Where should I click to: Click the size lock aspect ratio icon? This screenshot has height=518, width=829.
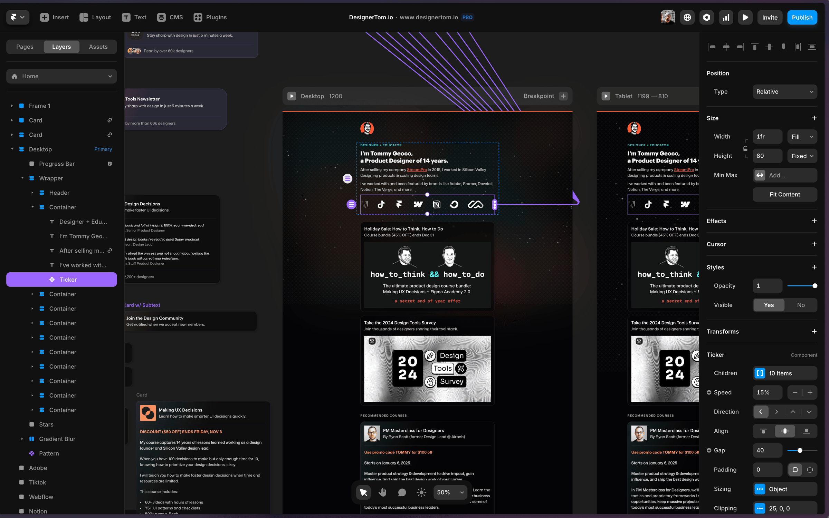coord(745,148)
